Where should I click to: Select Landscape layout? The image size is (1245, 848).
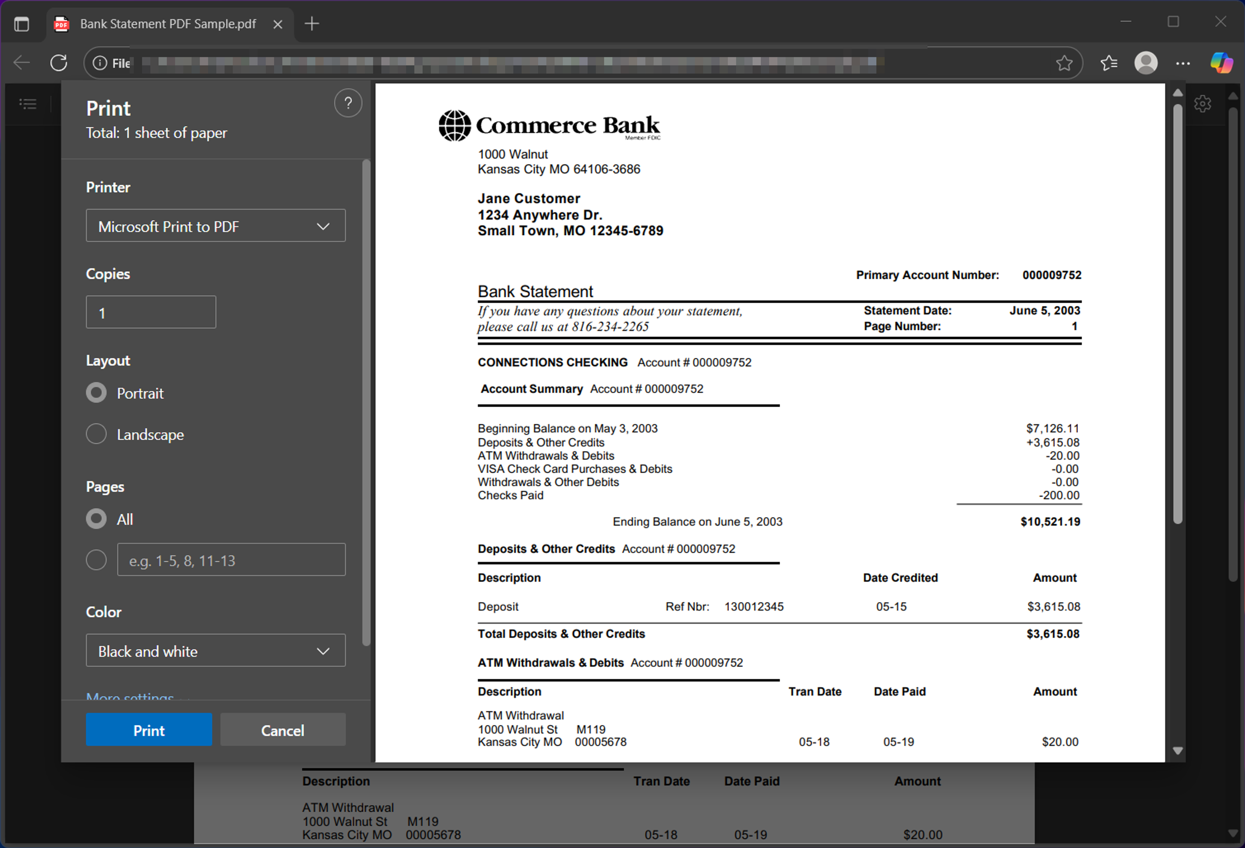point(96,434)
